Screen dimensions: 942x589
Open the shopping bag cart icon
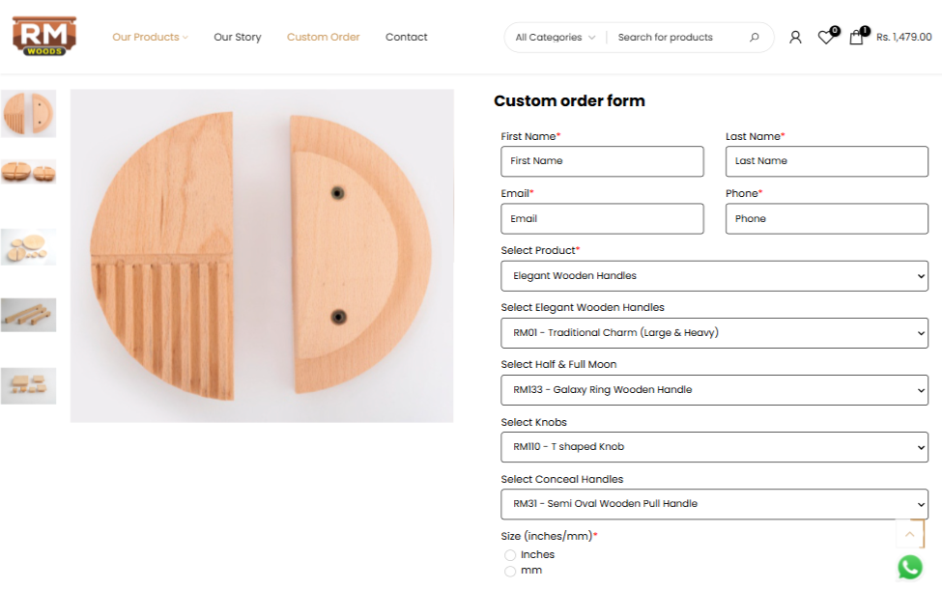point(856,38)
